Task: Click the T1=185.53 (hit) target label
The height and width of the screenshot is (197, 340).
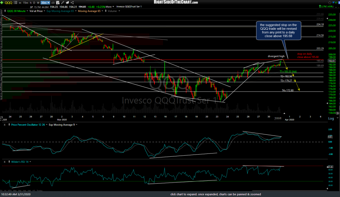Action: click(x=288, y=71)
